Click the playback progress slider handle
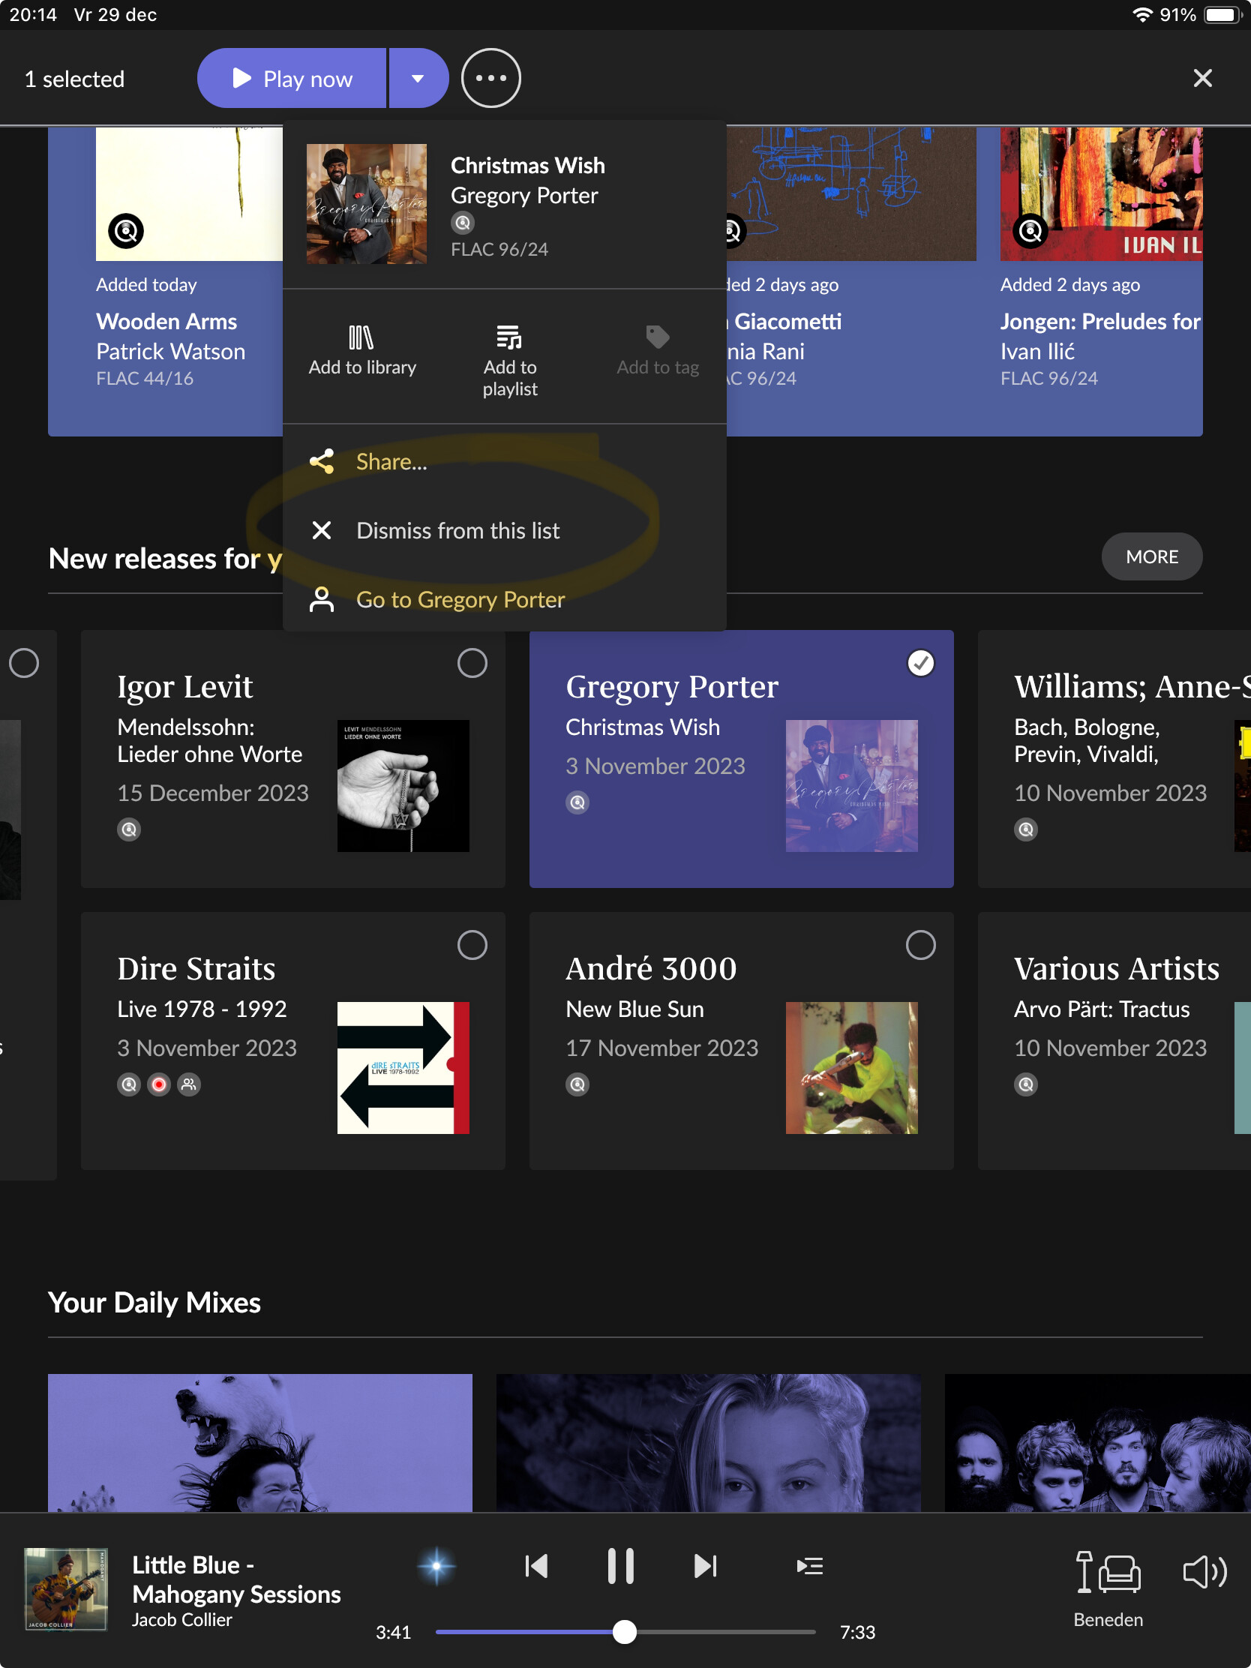The width and height of the screenshot is (1251, 1668). pos(624,1632)
